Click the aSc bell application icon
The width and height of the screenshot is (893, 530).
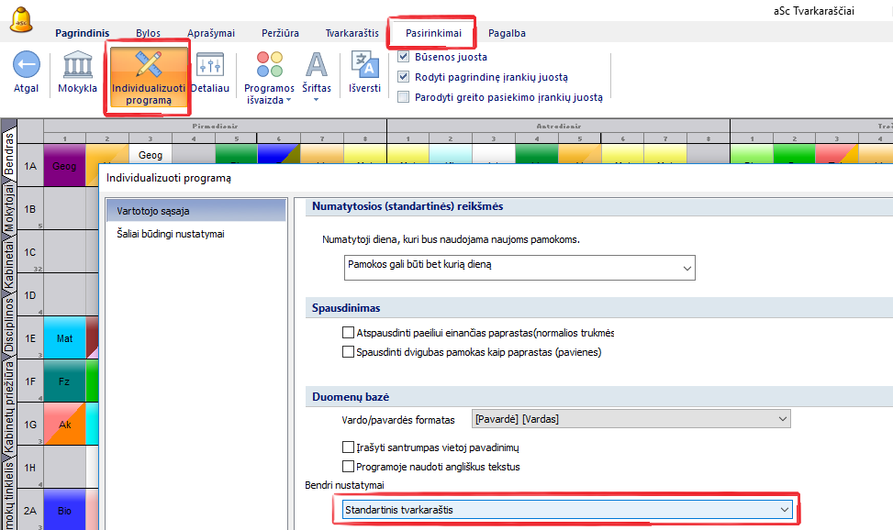coord(21,20)
